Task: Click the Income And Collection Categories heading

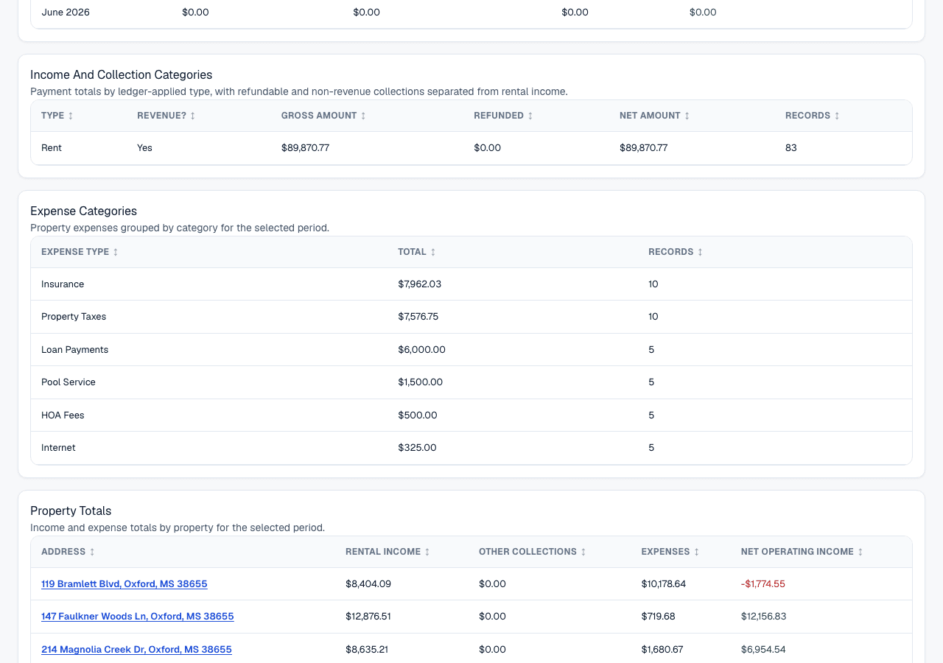Action: (x=122, y=75)
